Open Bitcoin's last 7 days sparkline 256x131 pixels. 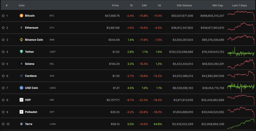241,15
